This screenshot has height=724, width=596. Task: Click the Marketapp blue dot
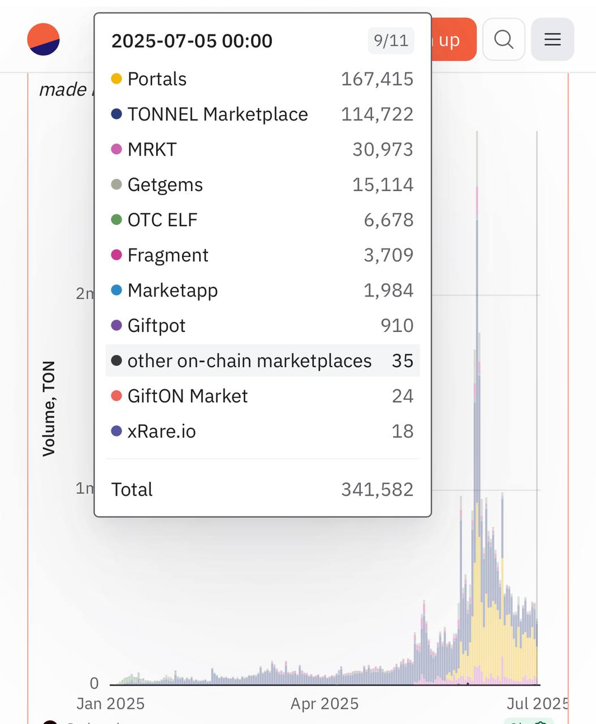(x=116, y=290)
